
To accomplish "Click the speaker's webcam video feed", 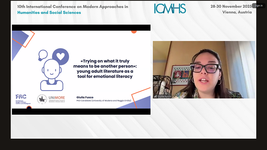I will coord(204,69).
